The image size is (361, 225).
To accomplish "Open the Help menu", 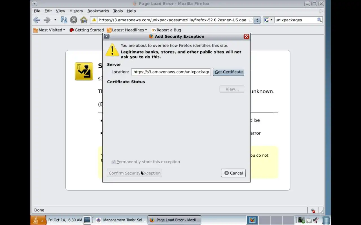I will pos(131,11).
